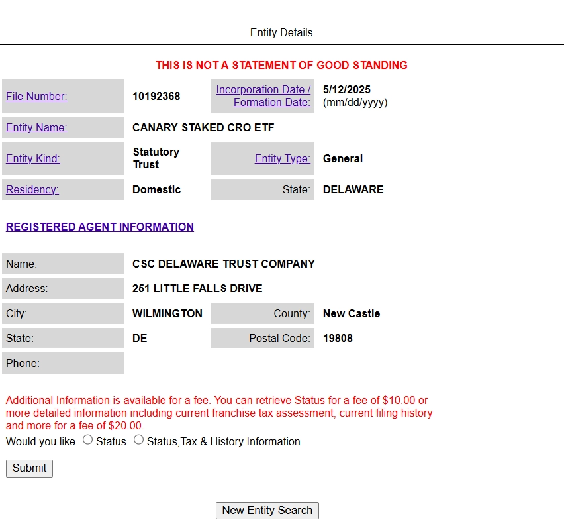The height and width of the screenshot is (524, 564).
Task: Open the File Number help link
Action: [x=36, y=97]
